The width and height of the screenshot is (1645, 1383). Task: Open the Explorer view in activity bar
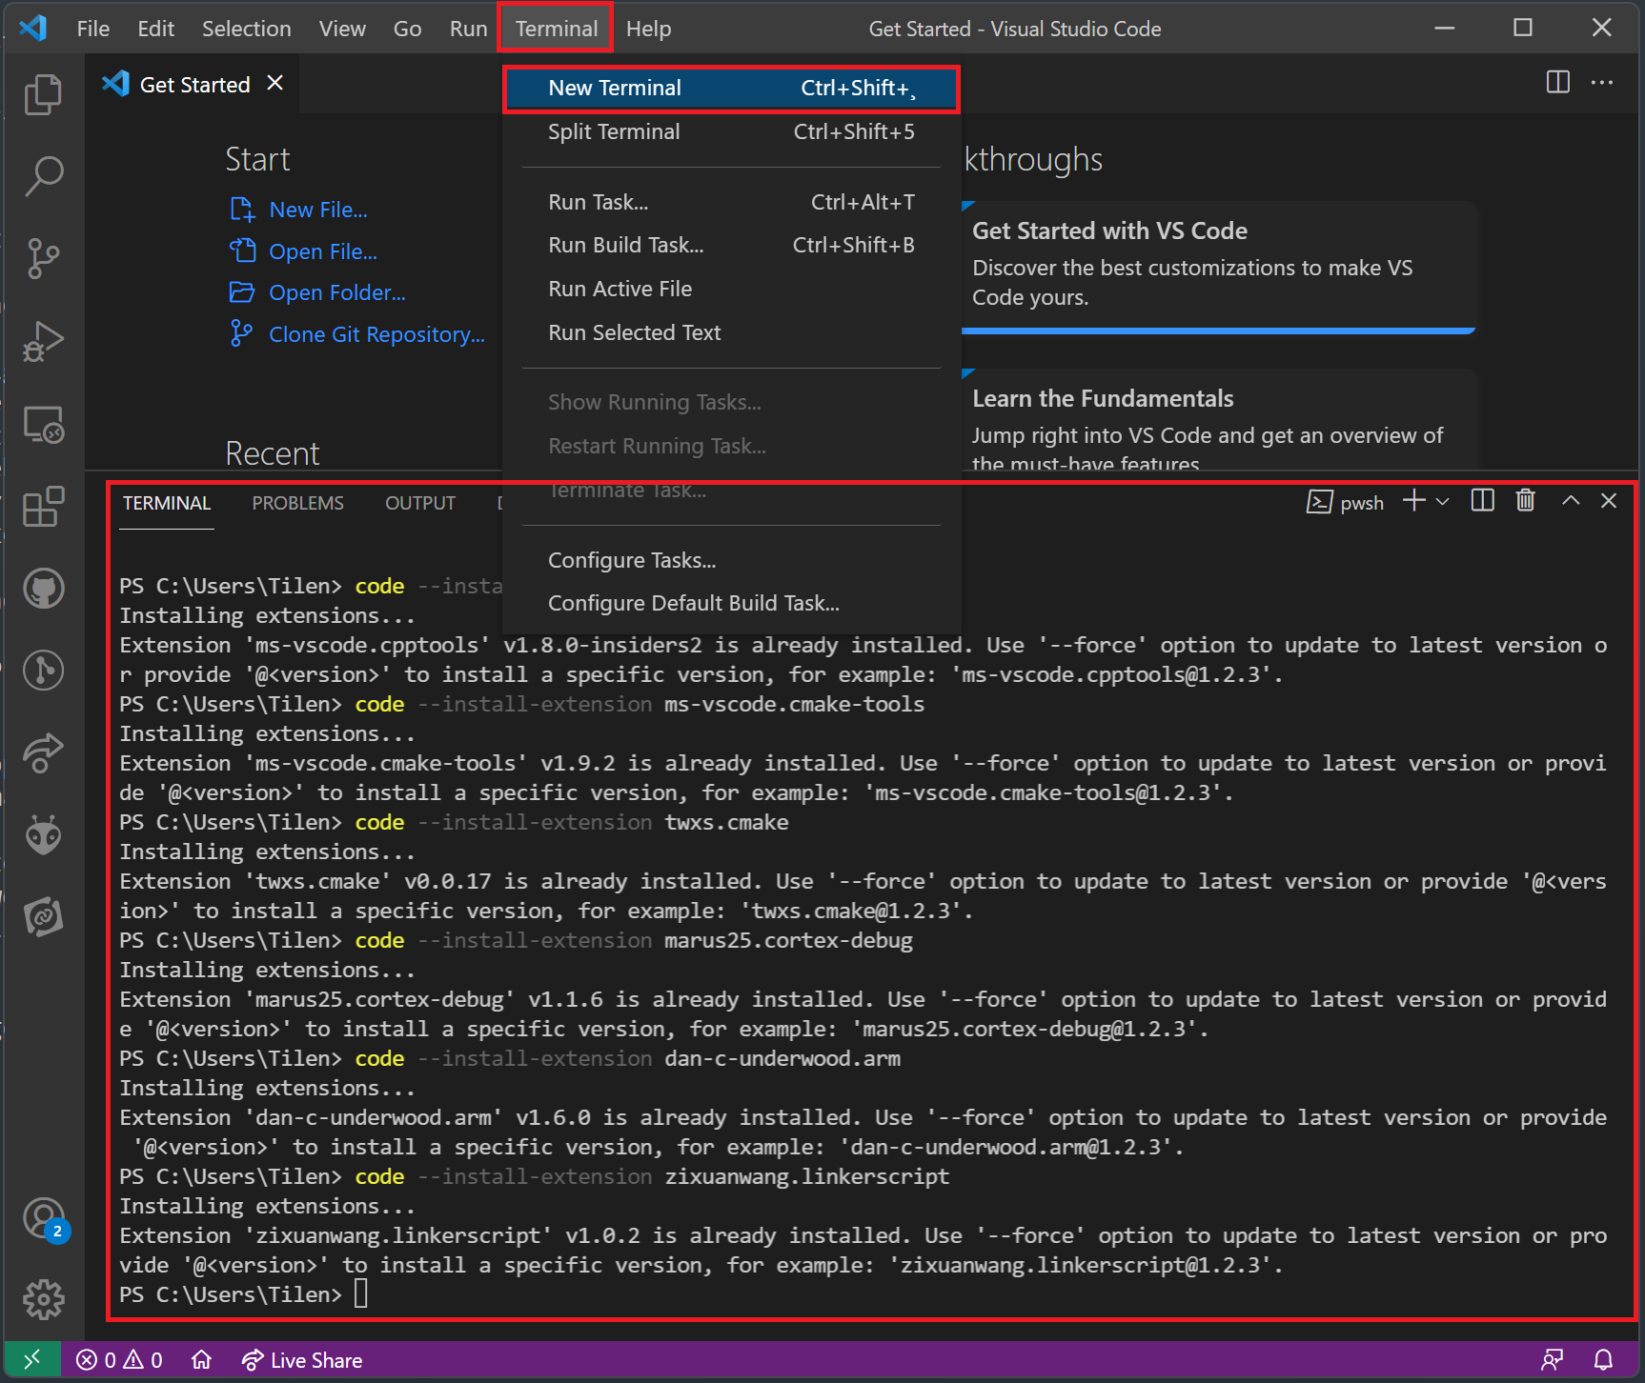click(43, 94)
